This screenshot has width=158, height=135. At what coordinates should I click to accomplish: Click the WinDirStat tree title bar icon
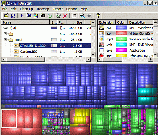[x=4, y=3]
